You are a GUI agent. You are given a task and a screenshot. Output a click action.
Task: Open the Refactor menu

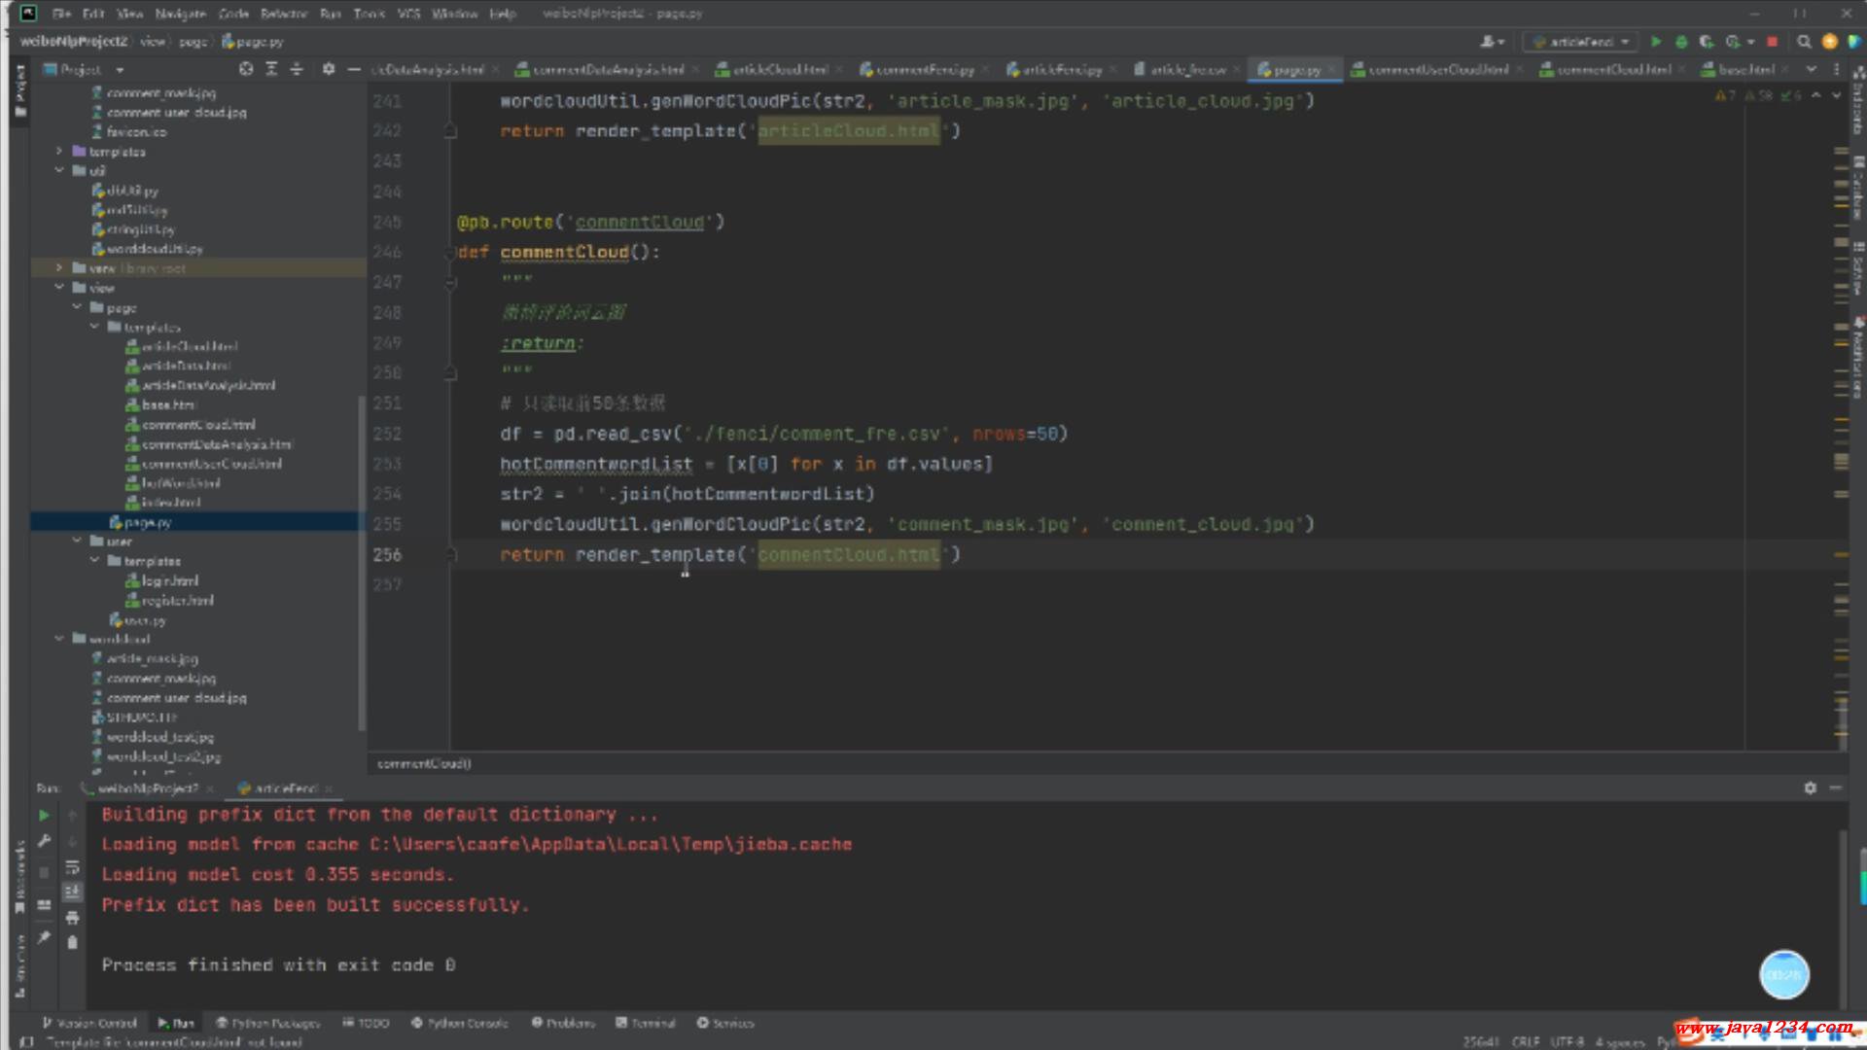[x=283, y=14]
